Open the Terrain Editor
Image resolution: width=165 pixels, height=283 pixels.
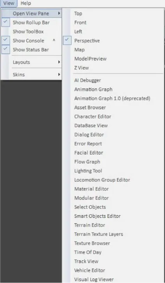(x=113, y=225)
